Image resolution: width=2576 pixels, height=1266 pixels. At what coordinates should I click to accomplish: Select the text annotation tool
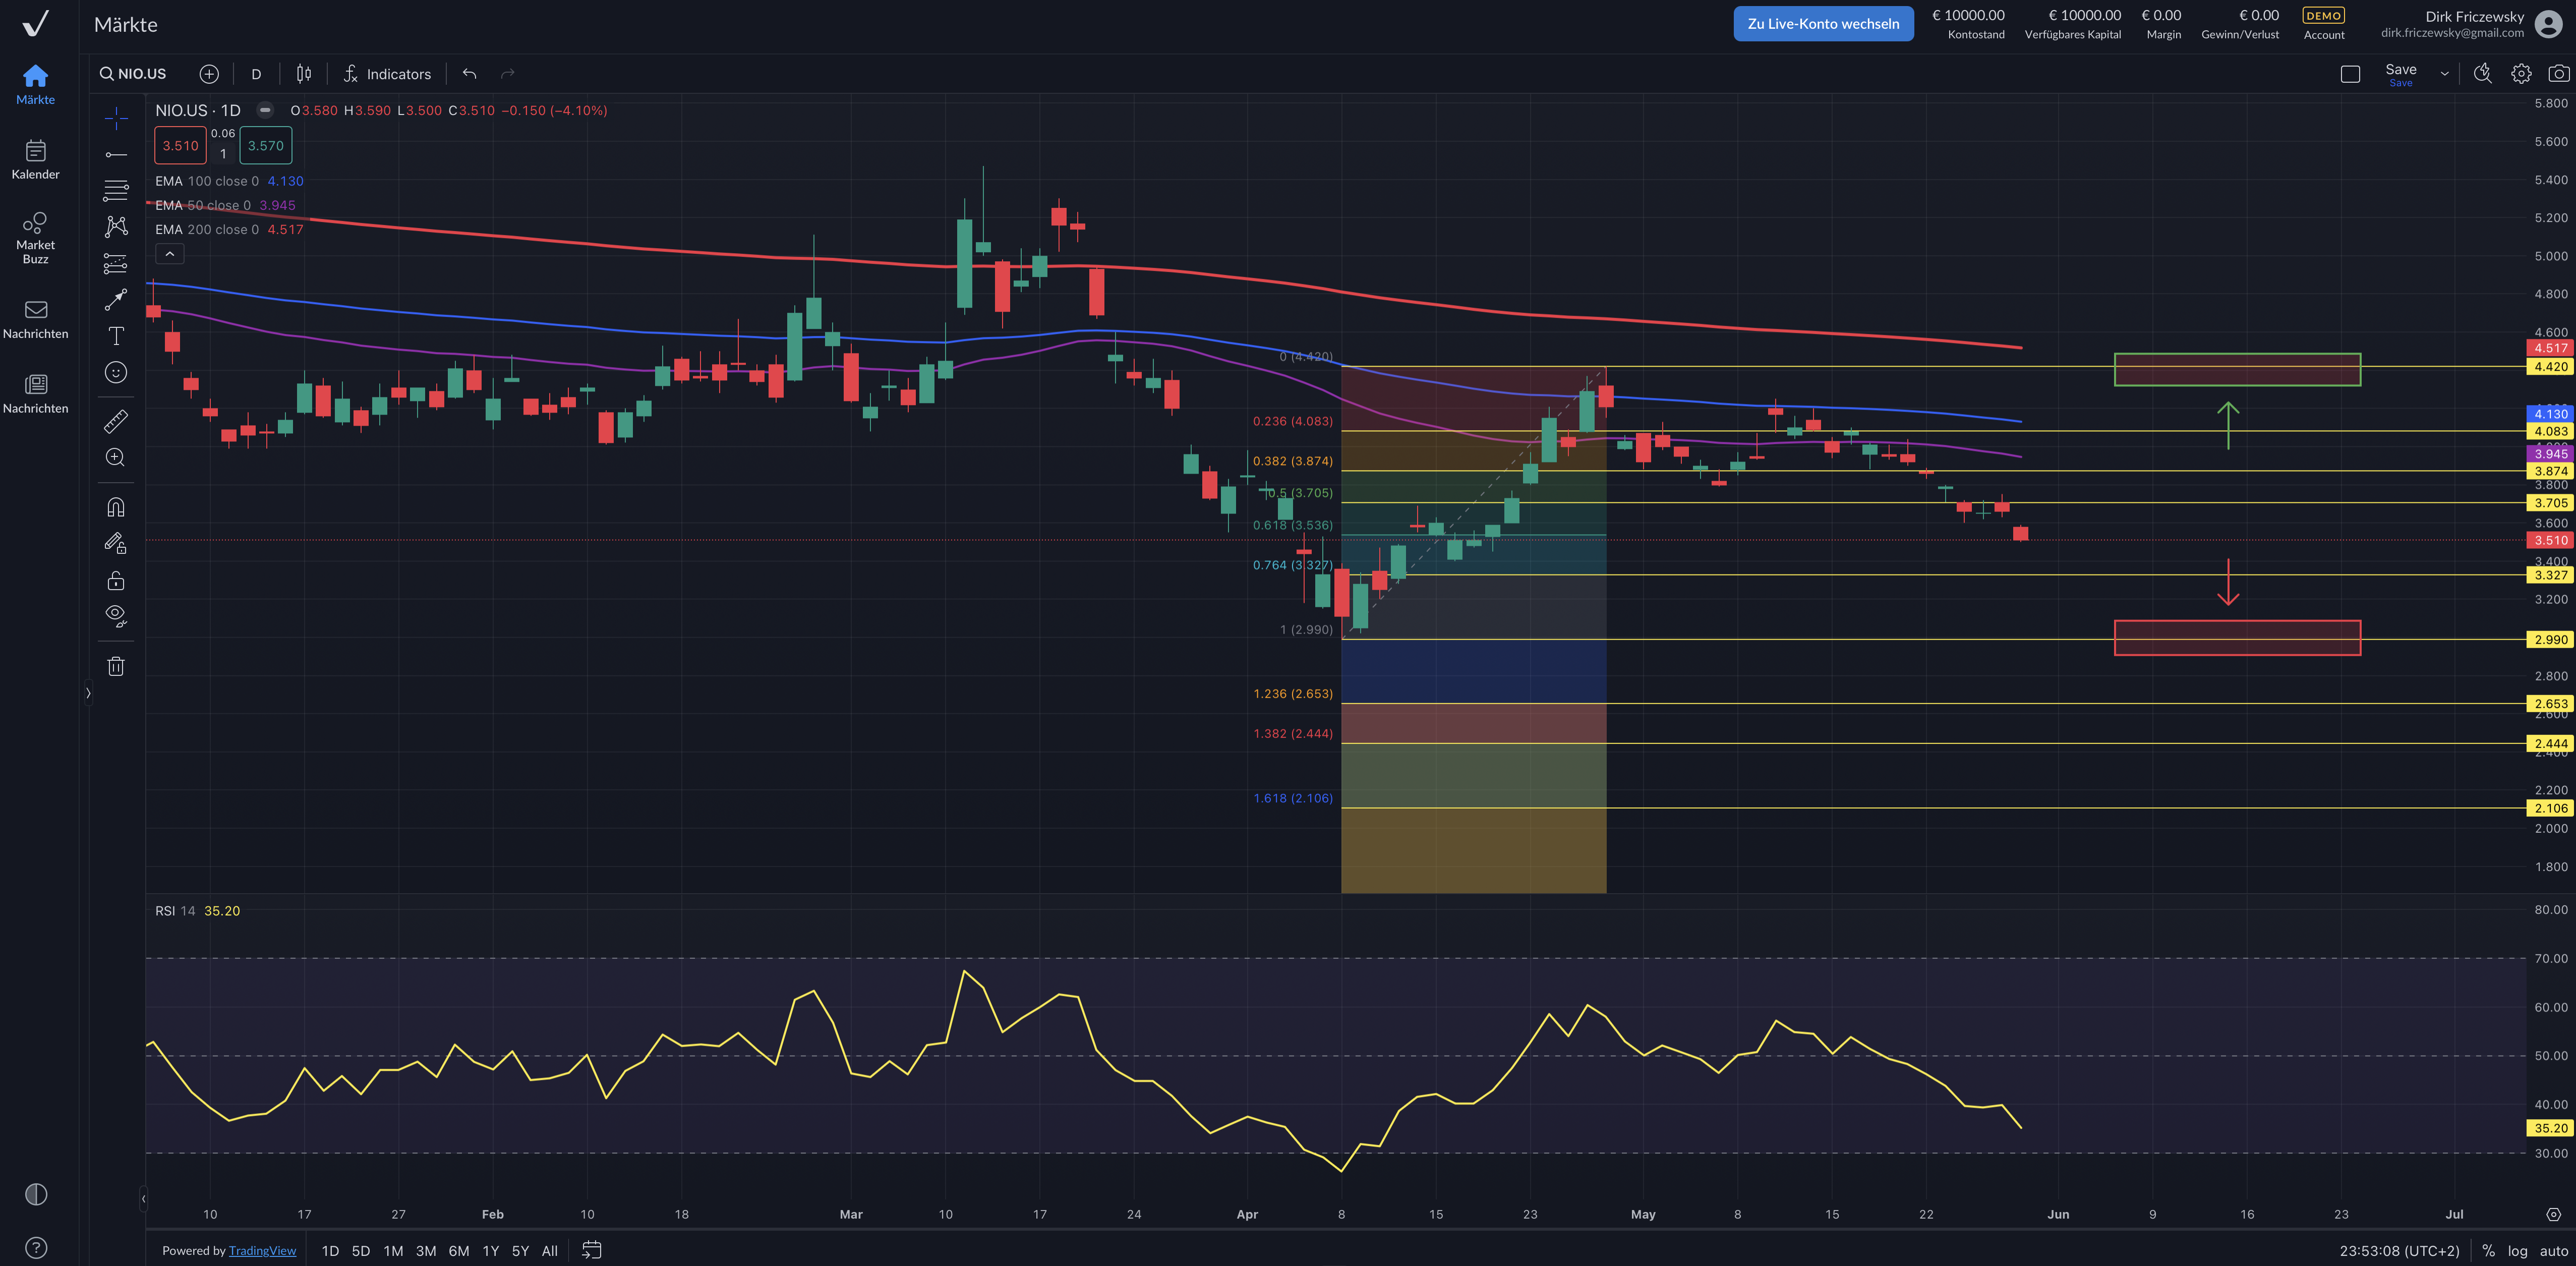coord(116,336)
